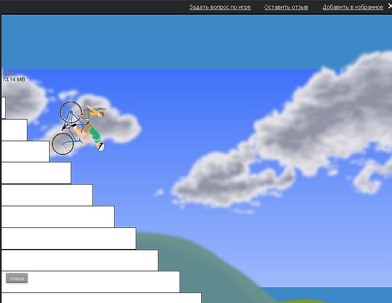
Task: Select 'Добавить в избранное' link
Action: (x=353, y=7)
